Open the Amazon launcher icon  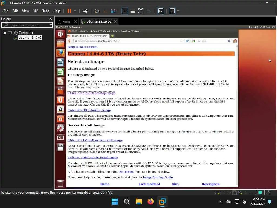tap(60, 109)
